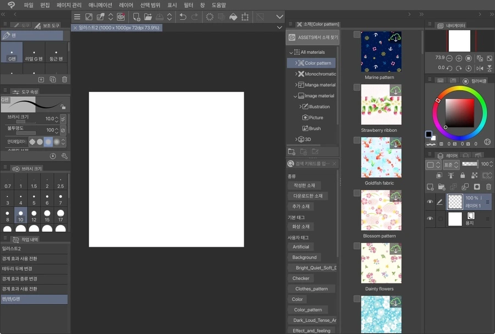Toggle lock layer padlock icon

coord(463,175)
